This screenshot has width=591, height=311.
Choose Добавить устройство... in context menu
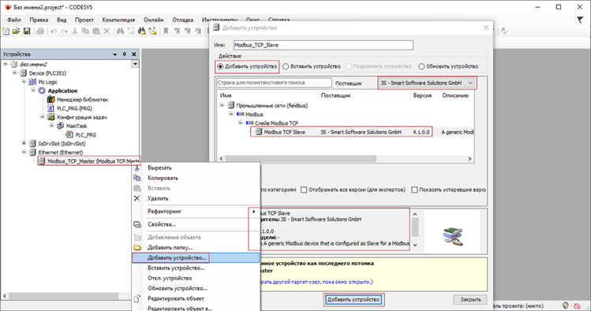pos(196,258)
